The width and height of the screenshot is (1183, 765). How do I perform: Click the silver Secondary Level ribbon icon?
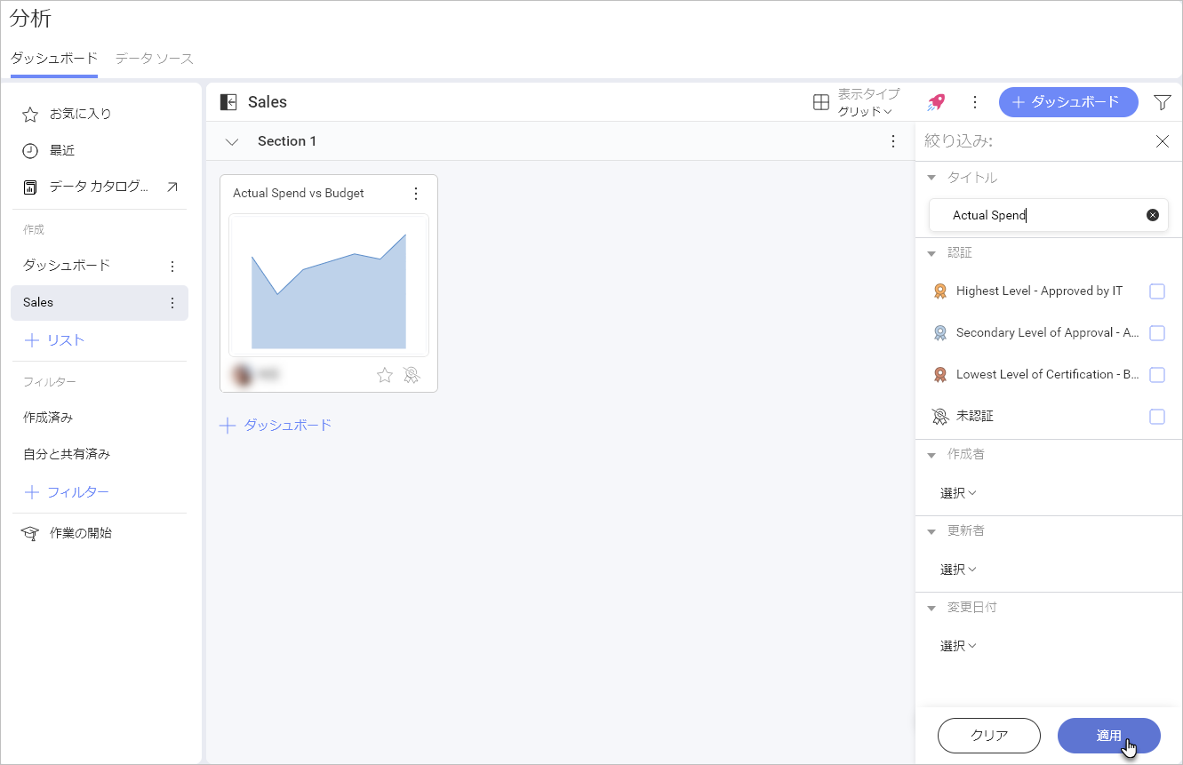coord(940,333)
